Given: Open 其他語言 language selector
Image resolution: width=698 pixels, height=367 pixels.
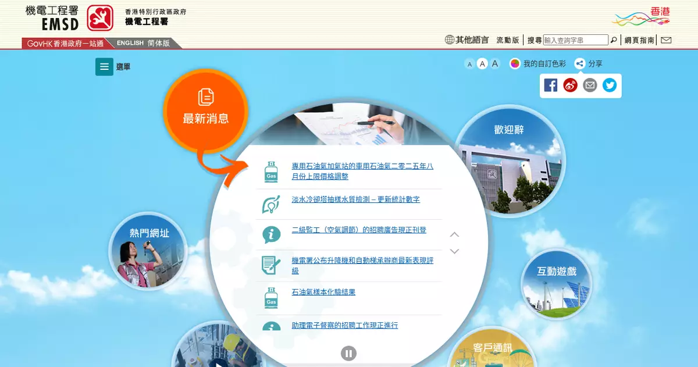Looking at the screenshot, I should click(466, 40).
